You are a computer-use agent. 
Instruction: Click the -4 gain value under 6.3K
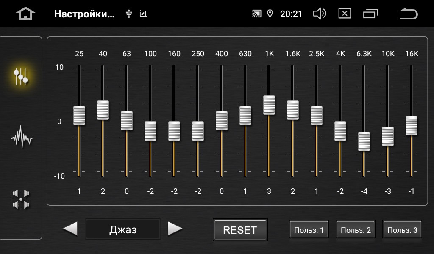coord(364,191)
